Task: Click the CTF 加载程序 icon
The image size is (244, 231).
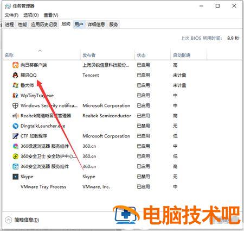Action: tap(15, 136)
